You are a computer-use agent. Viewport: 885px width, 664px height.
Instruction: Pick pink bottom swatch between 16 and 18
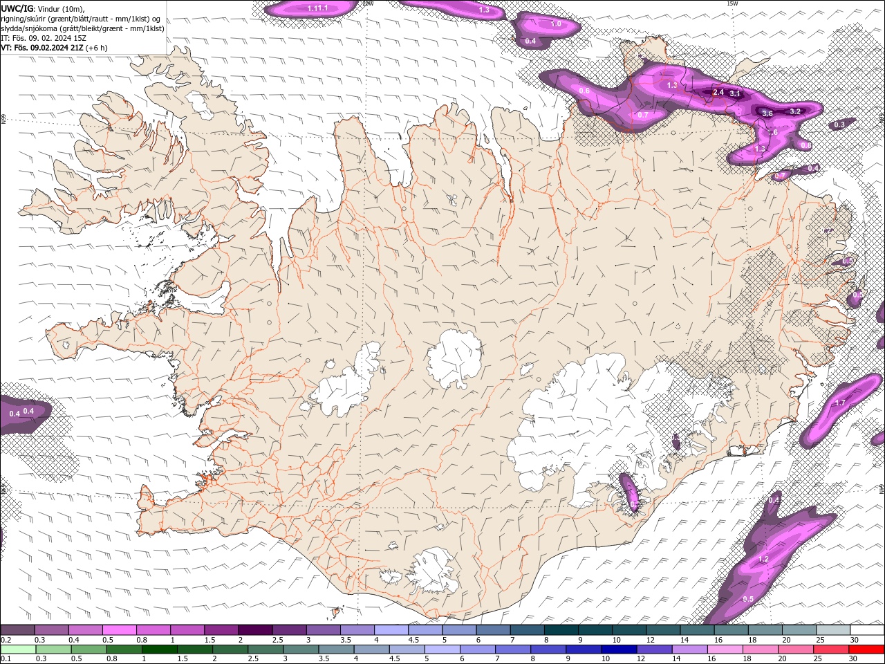point(725,649)
